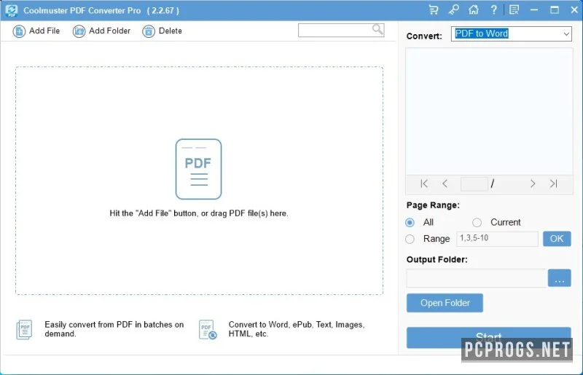Open the home page icon
The image size is (583, 375).
473,10
